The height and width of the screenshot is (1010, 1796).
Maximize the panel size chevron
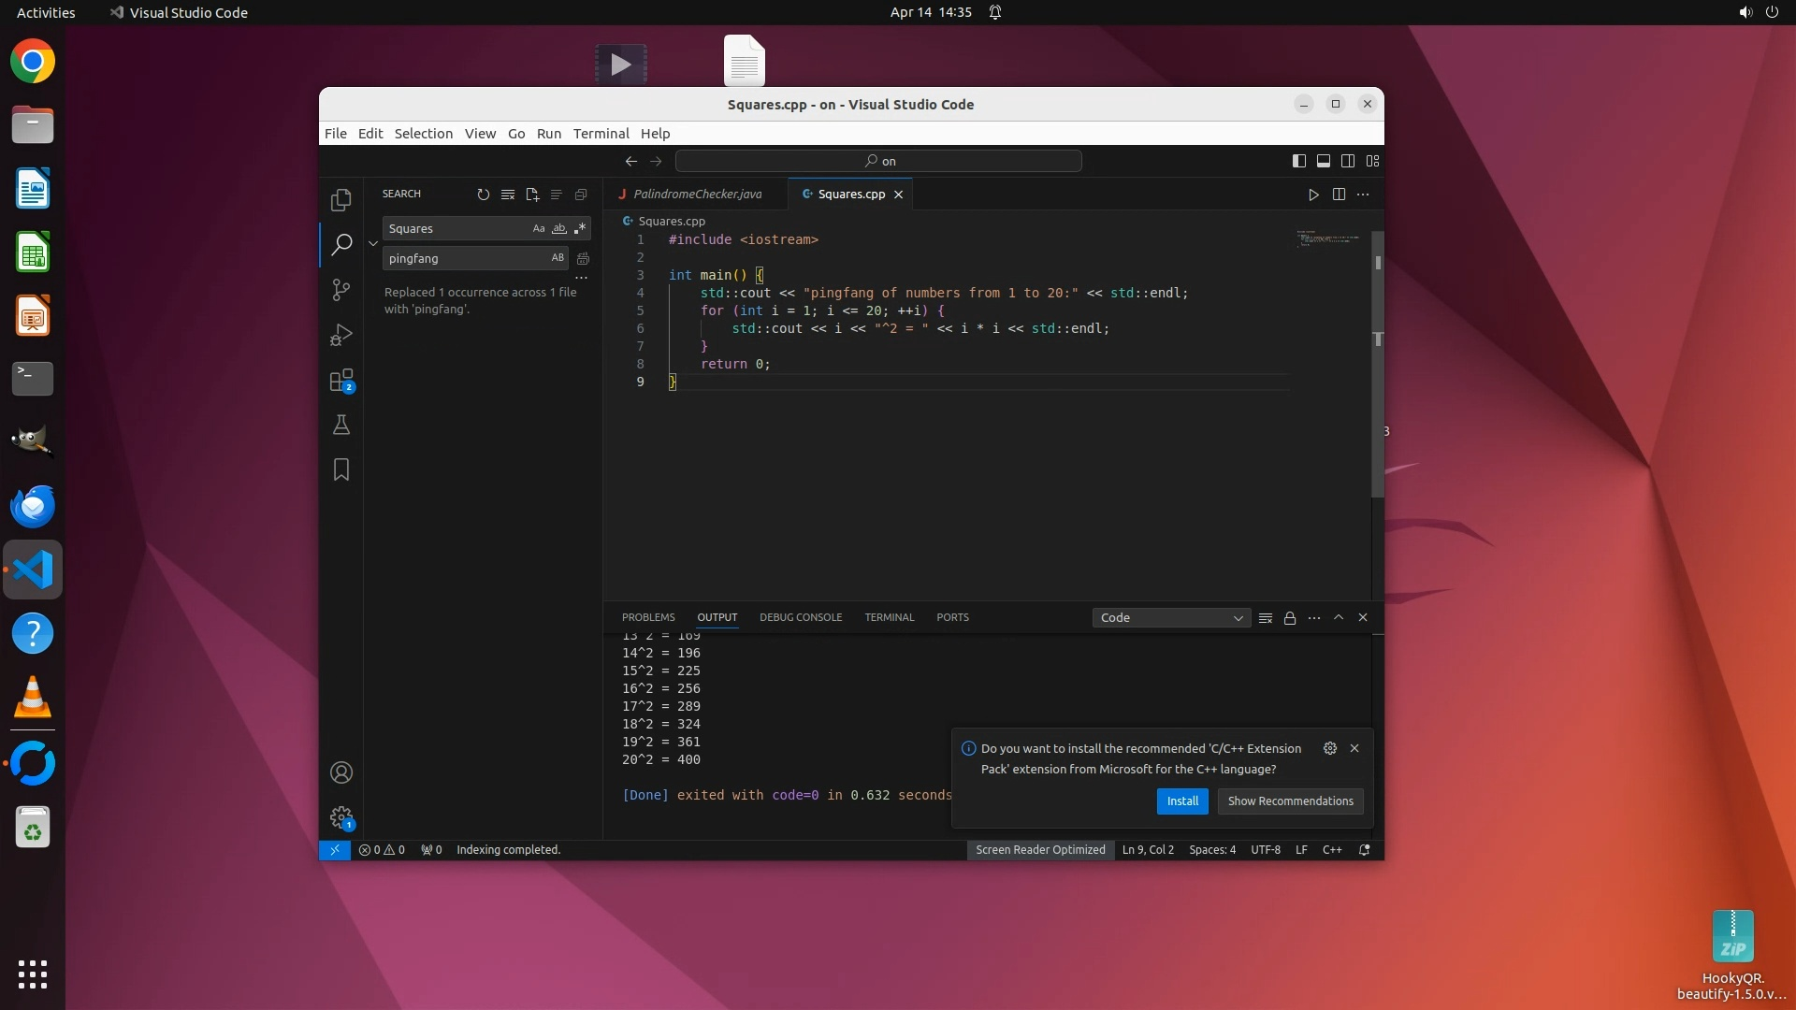[x=1339, y=618]
